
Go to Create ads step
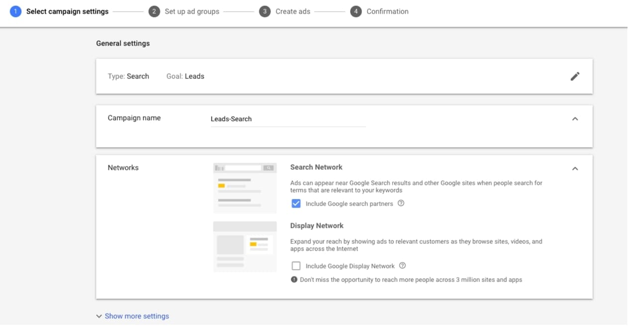click(293, 11)
